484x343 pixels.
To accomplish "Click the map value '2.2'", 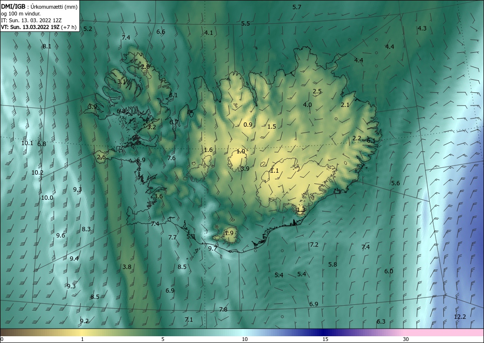I will (357, 138).
